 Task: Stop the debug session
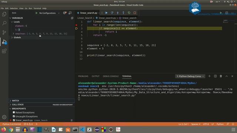pos(135,13)
